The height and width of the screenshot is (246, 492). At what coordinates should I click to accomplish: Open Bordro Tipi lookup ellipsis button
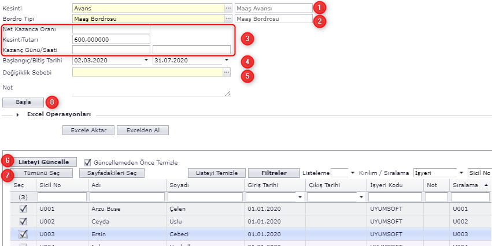pyautogui.click(x=227, y=19)
